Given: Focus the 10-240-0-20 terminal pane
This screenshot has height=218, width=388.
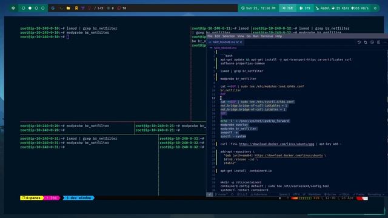Looking at the screenshot, I should pyautogui.click(x=77, y=128).
